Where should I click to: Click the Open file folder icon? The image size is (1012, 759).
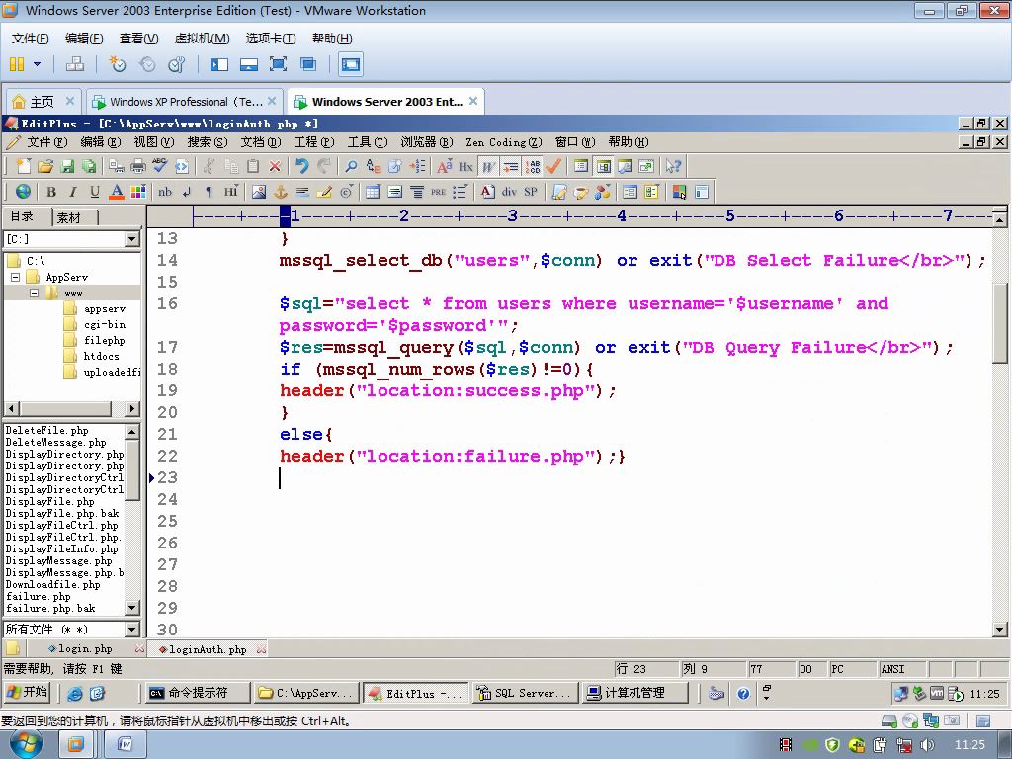[45, 166]
